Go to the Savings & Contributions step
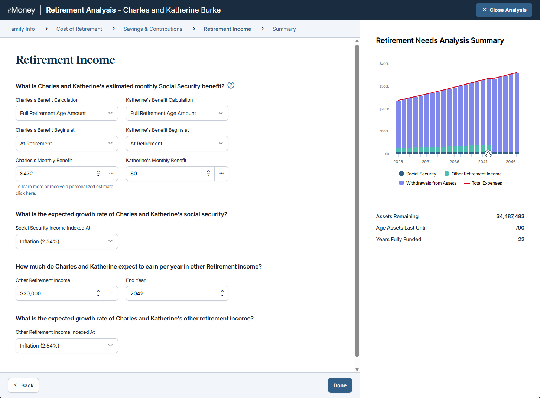540x398 pixels. (153, 29)
